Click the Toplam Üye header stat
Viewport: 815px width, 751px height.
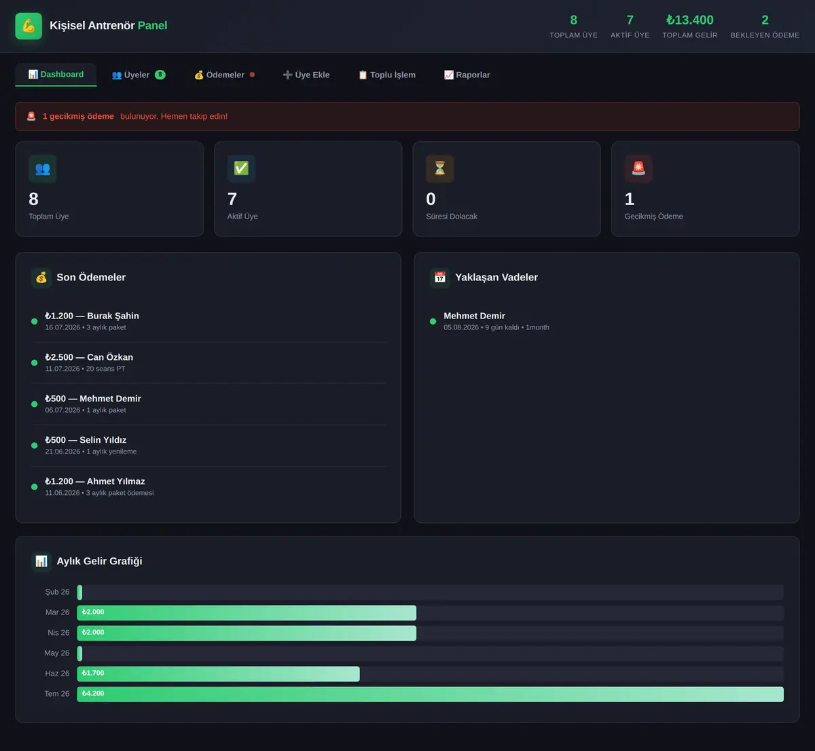click(x=574, y=26)
